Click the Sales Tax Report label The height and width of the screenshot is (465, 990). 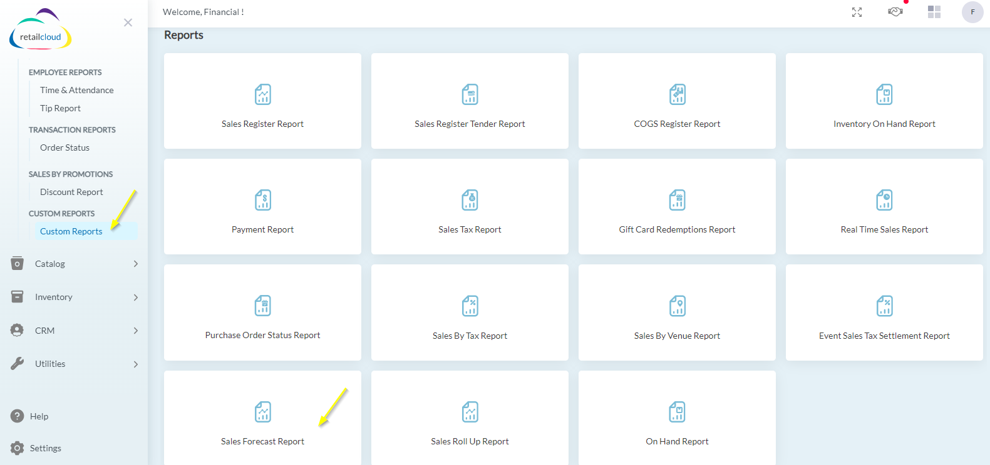click(470, 229)
